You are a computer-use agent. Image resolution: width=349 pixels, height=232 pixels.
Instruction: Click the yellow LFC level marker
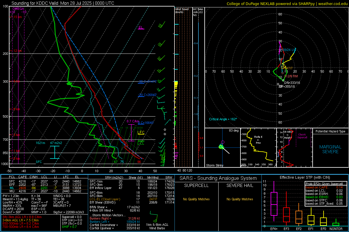click(141, 132)
